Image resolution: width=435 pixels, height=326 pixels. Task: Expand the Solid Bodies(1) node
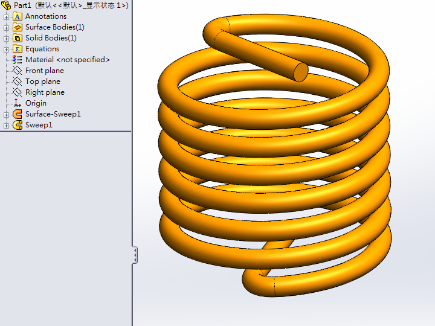[x=6, y=39]
